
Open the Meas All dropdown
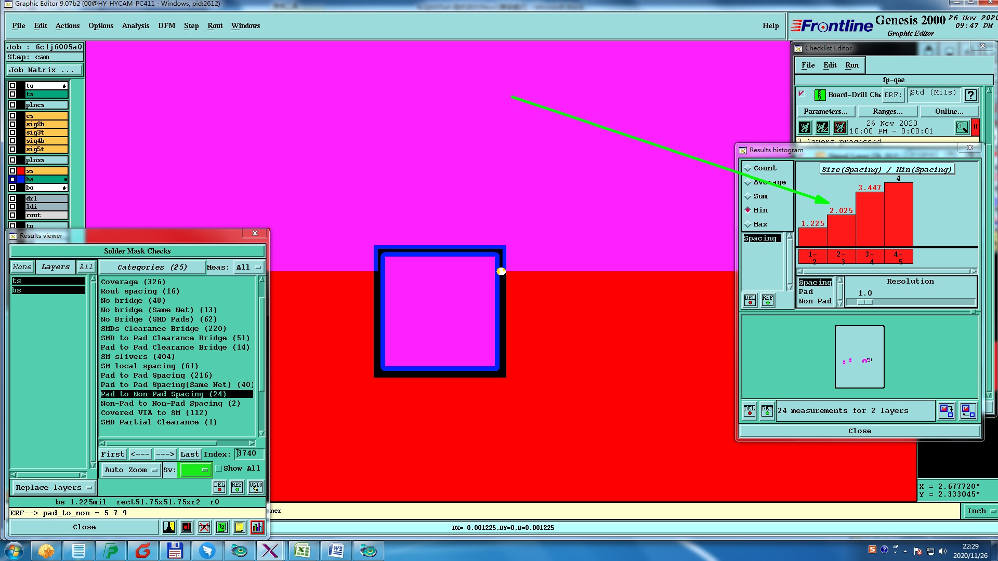click(x=248, y=268)
